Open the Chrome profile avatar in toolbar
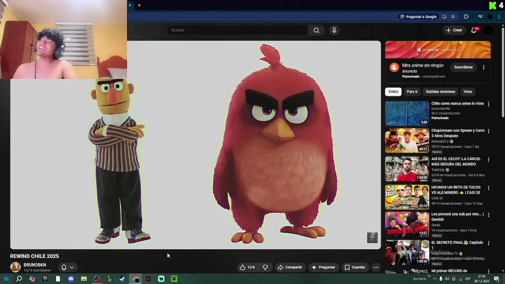This screenshot has height=284, width=505. pyautogui.click(x=490, y=17)
